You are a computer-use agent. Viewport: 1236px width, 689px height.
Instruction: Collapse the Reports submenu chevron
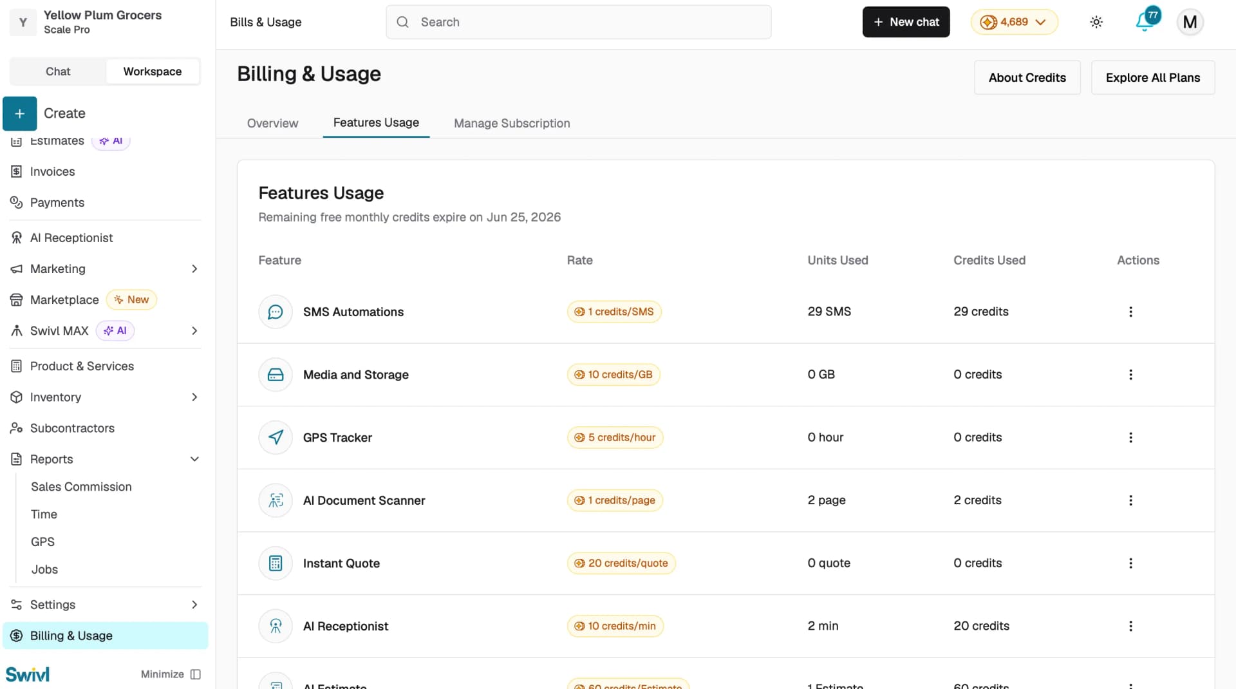[x=194, y=459]
